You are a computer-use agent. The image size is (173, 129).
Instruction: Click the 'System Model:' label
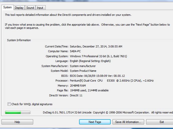(x=60, y=71)
